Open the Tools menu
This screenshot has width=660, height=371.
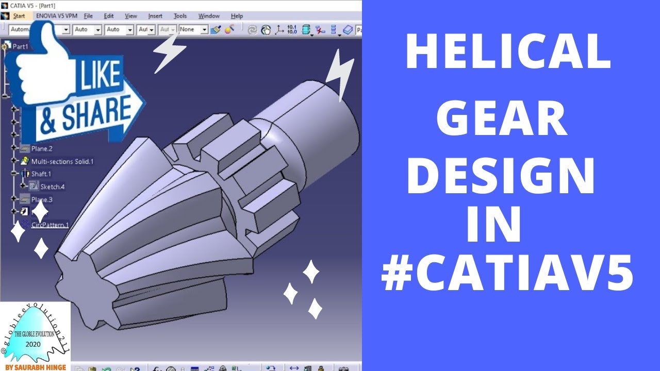tap(180, 16)
